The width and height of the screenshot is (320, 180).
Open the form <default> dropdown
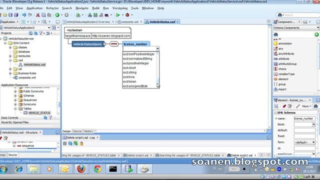tap(313, 142)
